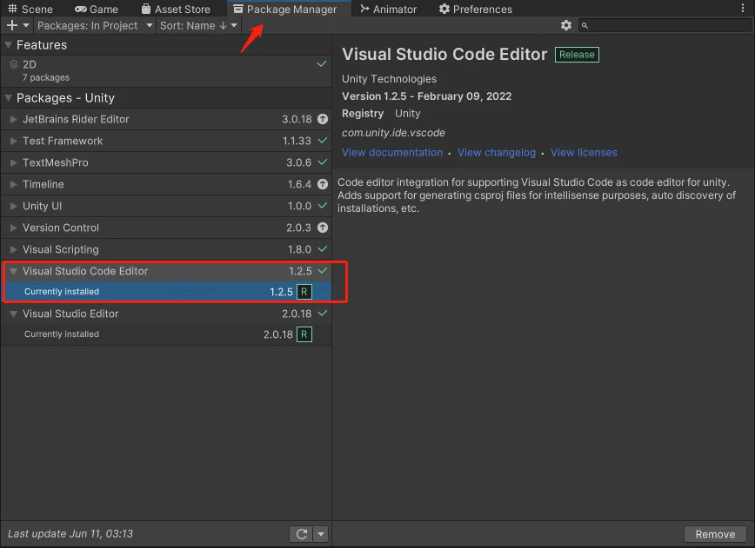
Task: Click the Animator tab icon
Action: 365,9
